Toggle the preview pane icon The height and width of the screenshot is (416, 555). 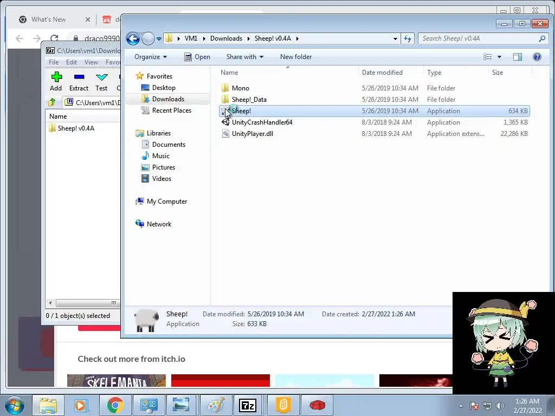pos(518,57)
